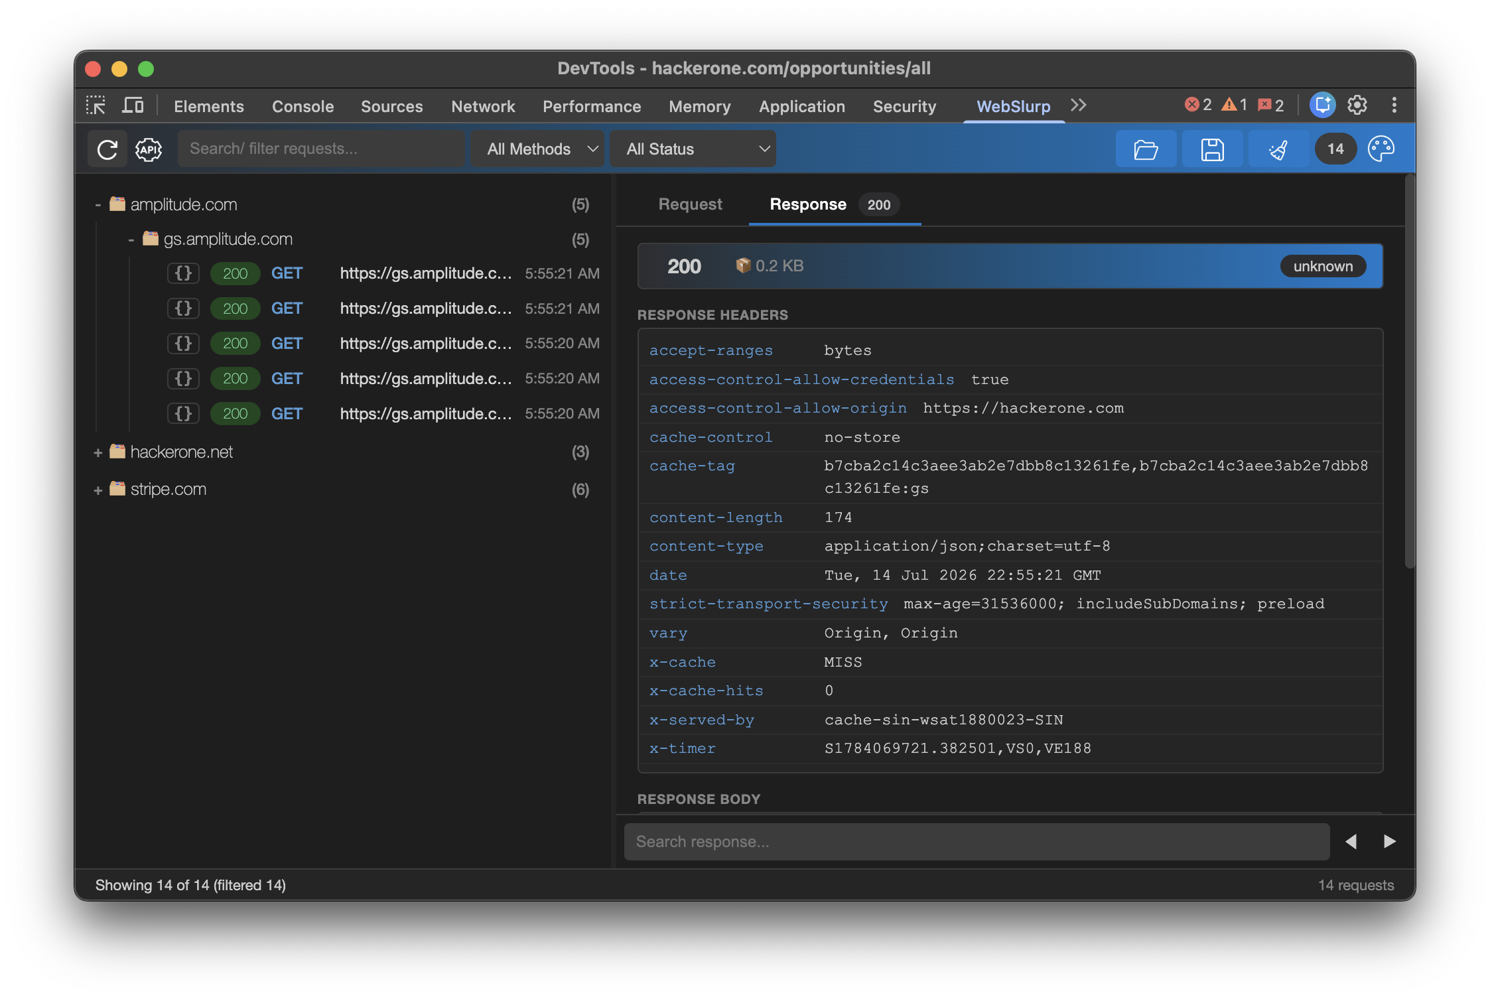The width and height of the screenshot is (1490, 999).
Task: Click the blue AI assistance icon
Action: [x=1322, y=105]
